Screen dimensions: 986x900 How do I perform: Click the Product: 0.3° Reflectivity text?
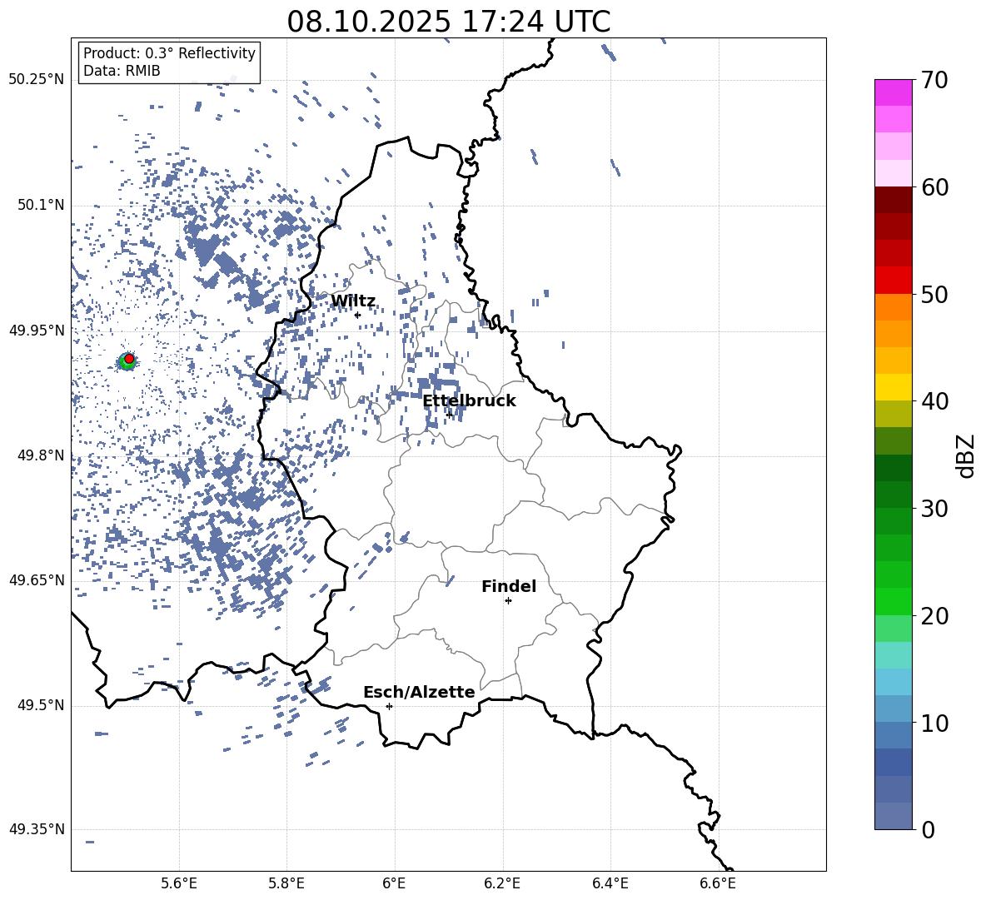tap(169, 53)
